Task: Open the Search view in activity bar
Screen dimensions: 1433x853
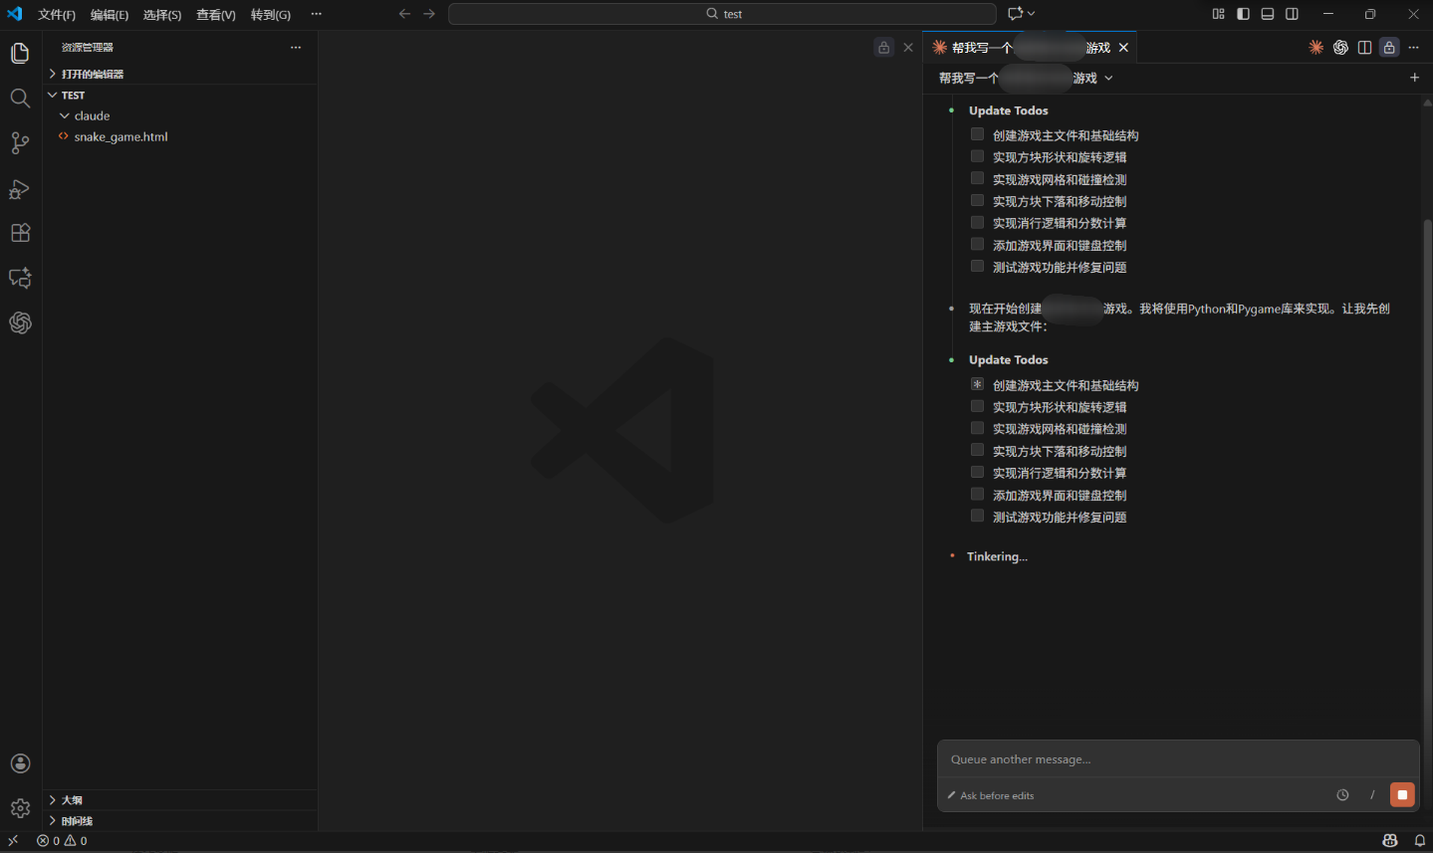Action: [x=20, y=98]
